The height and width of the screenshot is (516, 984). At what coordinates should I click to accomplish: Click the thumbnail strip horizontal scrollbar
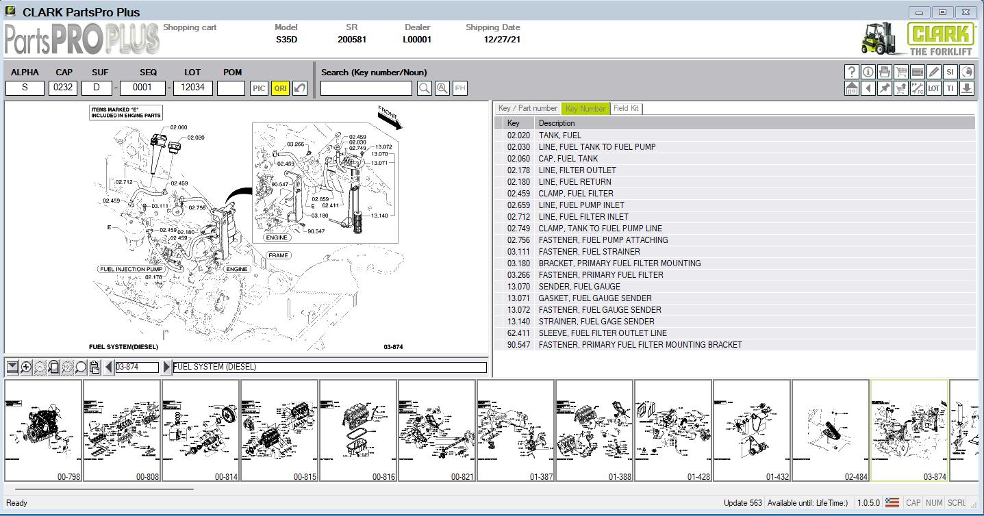pos(104,489)
